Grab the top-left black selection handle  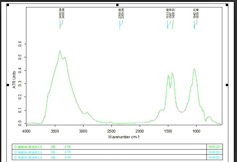(x=8, y=5)
